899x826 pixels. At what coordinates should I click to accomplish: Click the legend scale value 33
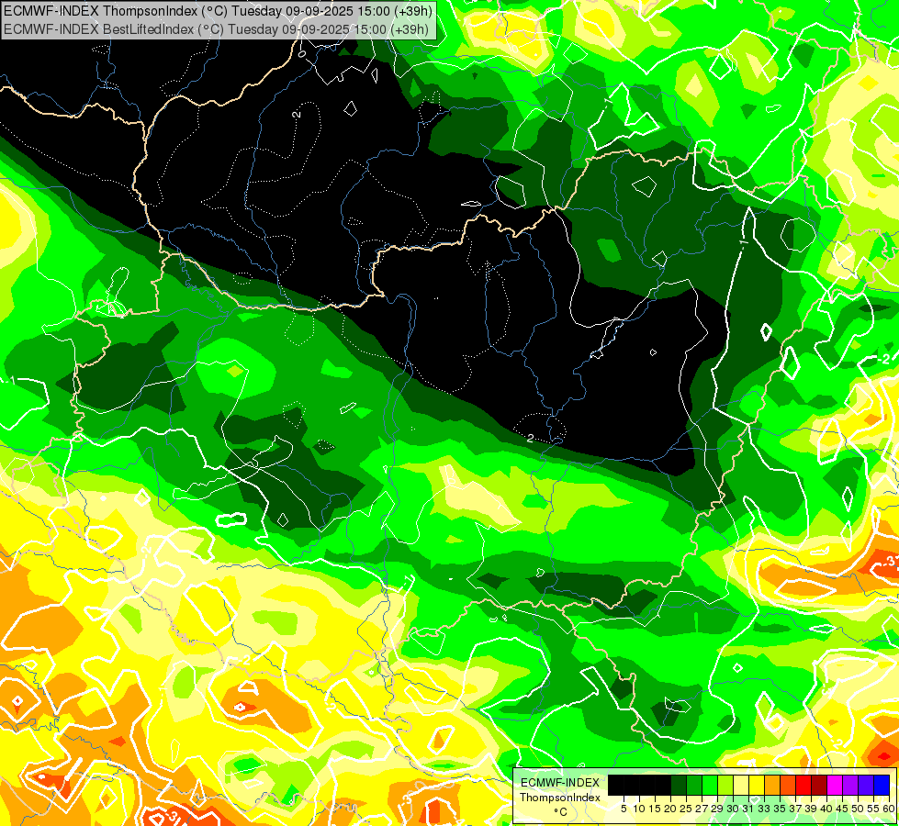(x=764, y=809)
